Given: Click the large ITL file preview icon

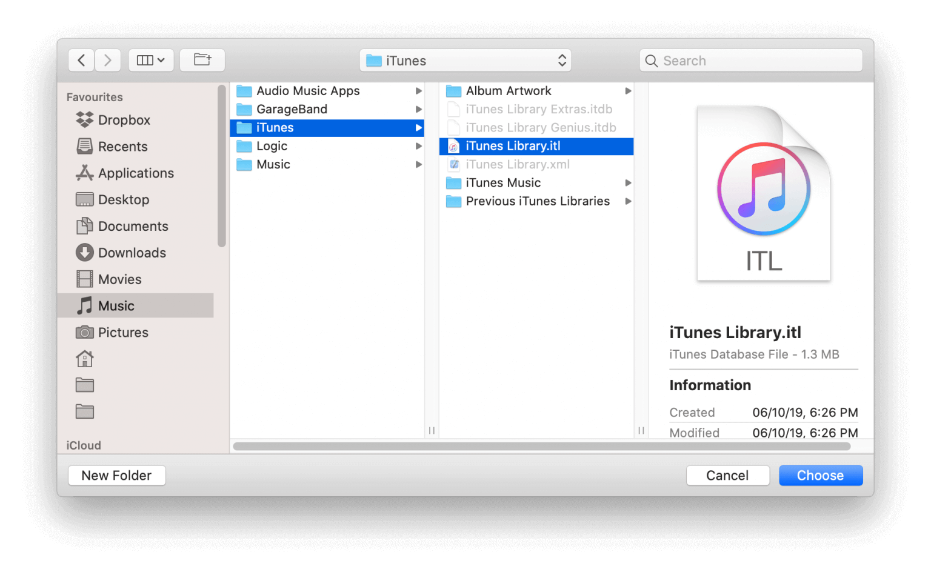Looking at the screenshot, I should point(764,193).
